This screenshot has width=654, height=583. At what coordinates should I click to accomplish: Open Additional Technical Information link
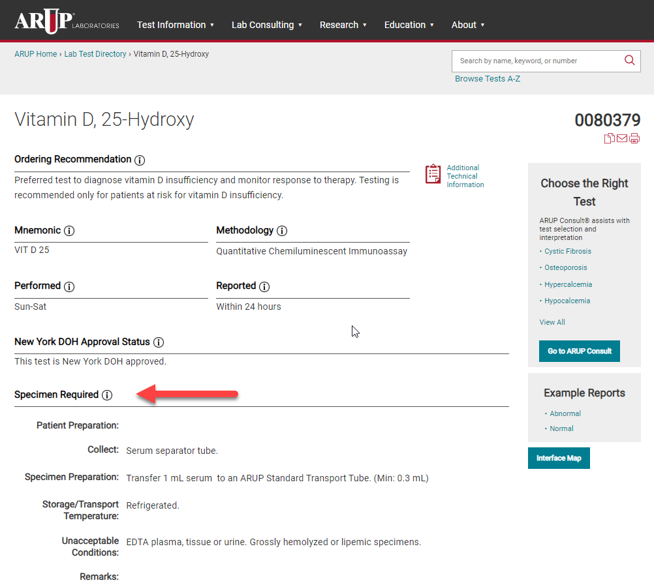[x=465, y=176]
